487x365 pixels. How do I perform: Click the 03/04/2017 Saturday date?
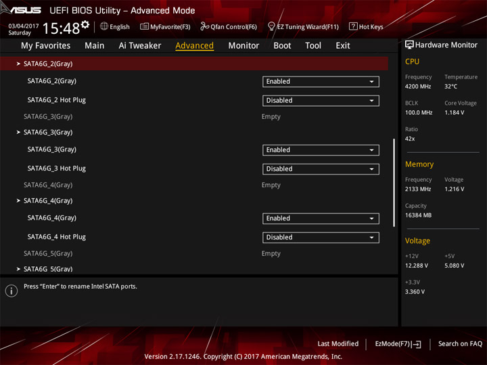click(x=23, y=29)
